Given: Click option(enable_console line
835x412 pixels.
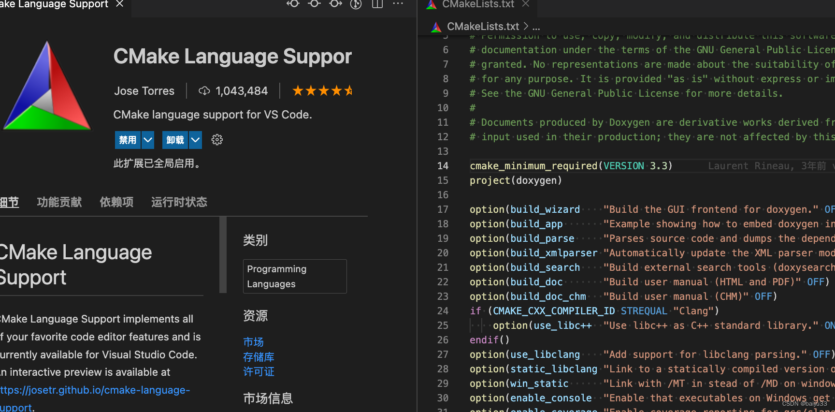Looking at the screenshot, I should [x=652, y=398].
